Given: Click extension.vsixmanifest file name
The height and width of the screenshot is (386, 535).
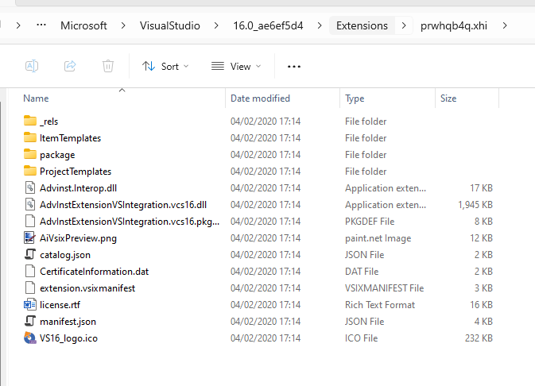Looking at the screenshot, I should coord(87,288).
